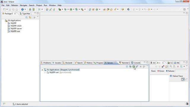Switch to the Problems tab
This screenshot has width=190, height=107.
[x=46, y=63]
